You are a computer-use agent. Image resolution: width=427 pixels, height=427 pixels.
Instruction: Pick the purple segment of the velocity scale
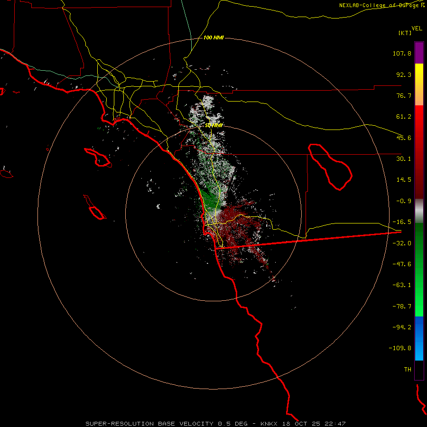pos(419,53)
